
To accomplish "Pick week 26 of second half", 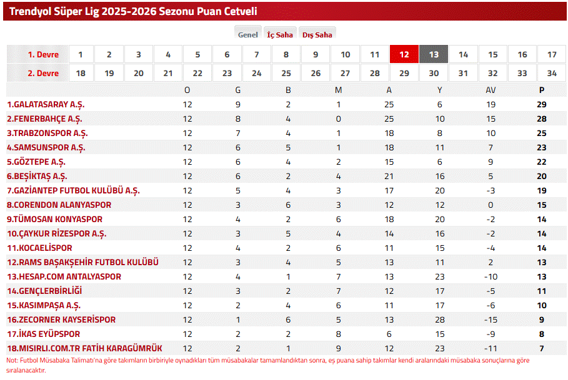I will point(316,73).
